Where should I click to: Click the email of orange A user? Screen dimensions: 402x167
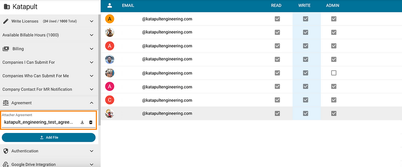point(167,19)
